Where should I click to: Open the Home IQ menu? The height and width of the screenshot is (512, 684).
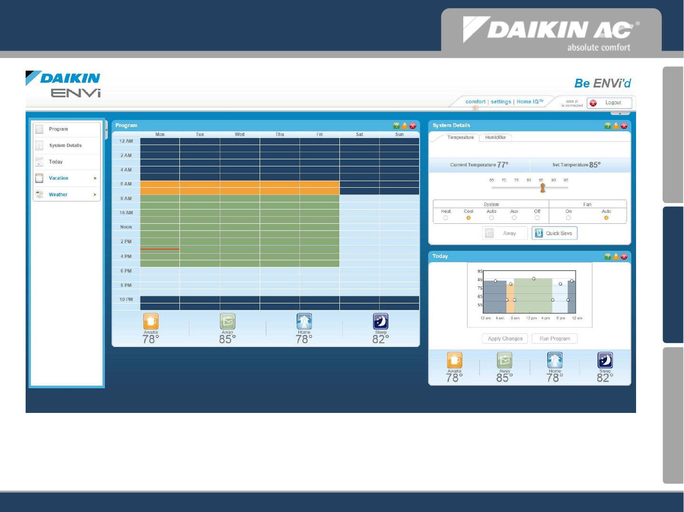click(530, 101)
